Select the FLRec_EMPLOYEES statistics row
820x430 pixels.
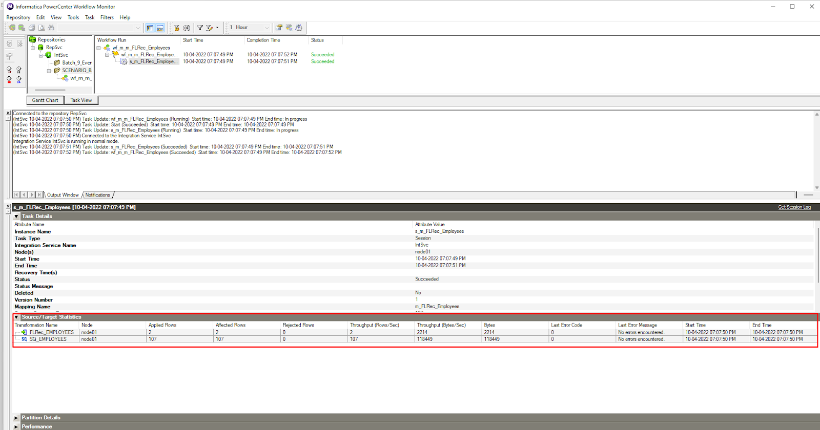[415, 332]
